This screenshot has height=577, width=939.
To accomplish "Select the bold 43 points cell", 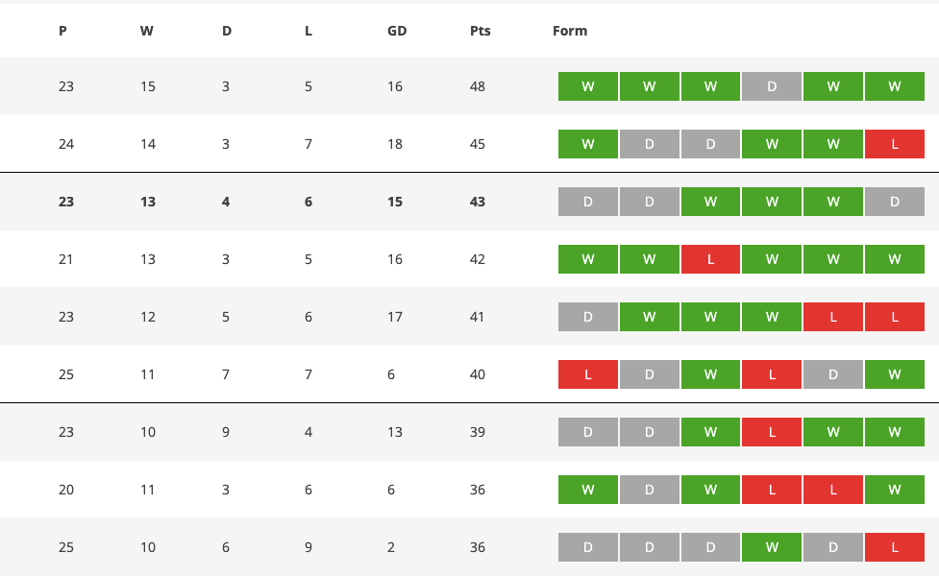I will [x=478, y=202].
